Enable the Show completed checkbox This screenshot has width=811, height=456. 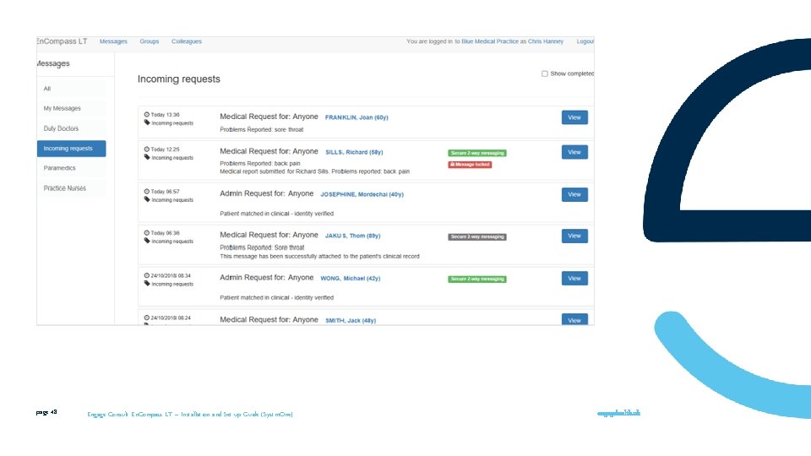(545, 74)
